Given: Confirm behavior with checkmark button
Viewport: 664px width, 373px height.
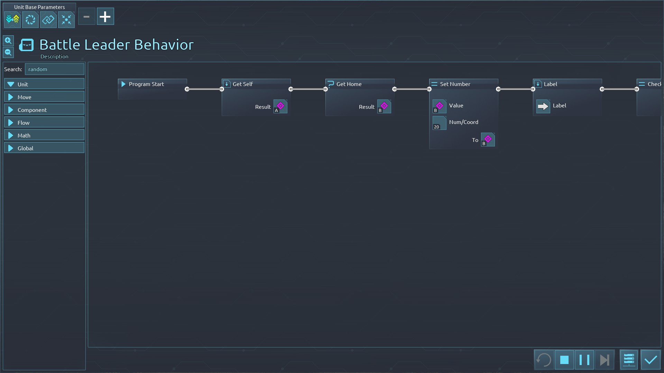Looking at the screenshot, I should (651, 360).
